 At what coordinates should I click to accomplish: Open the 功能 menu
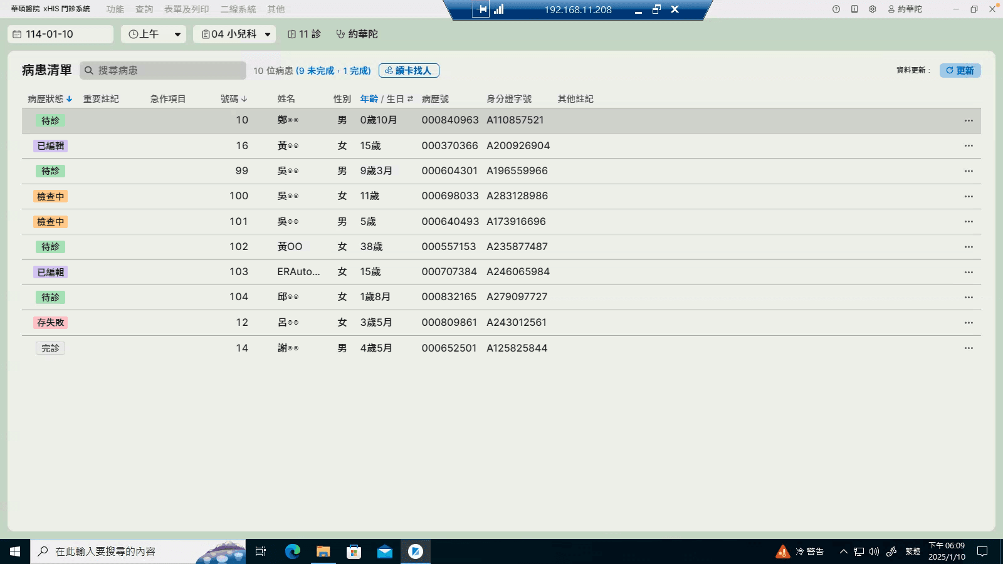pos(115,9)
